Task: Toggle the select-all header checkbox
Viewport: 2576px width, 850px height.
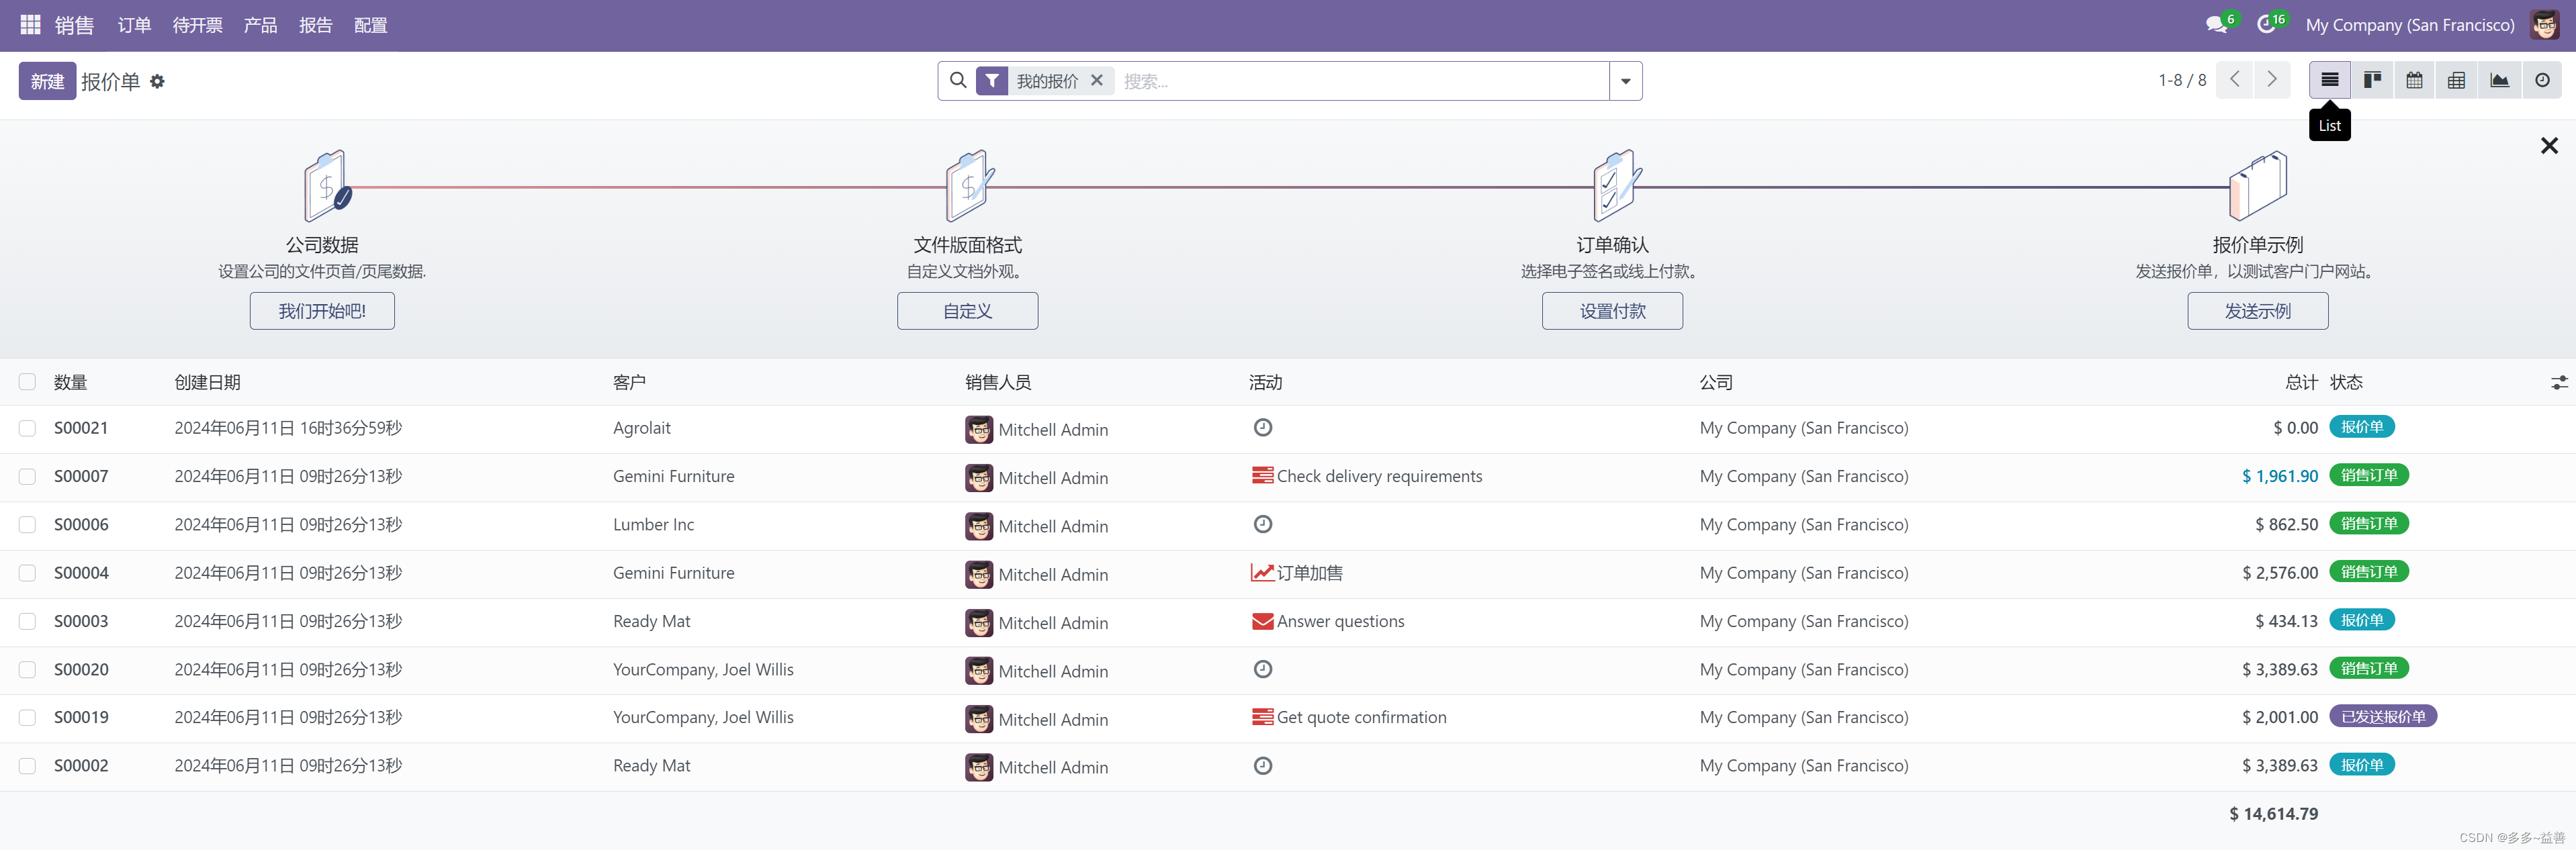Action: click(27, 382)
